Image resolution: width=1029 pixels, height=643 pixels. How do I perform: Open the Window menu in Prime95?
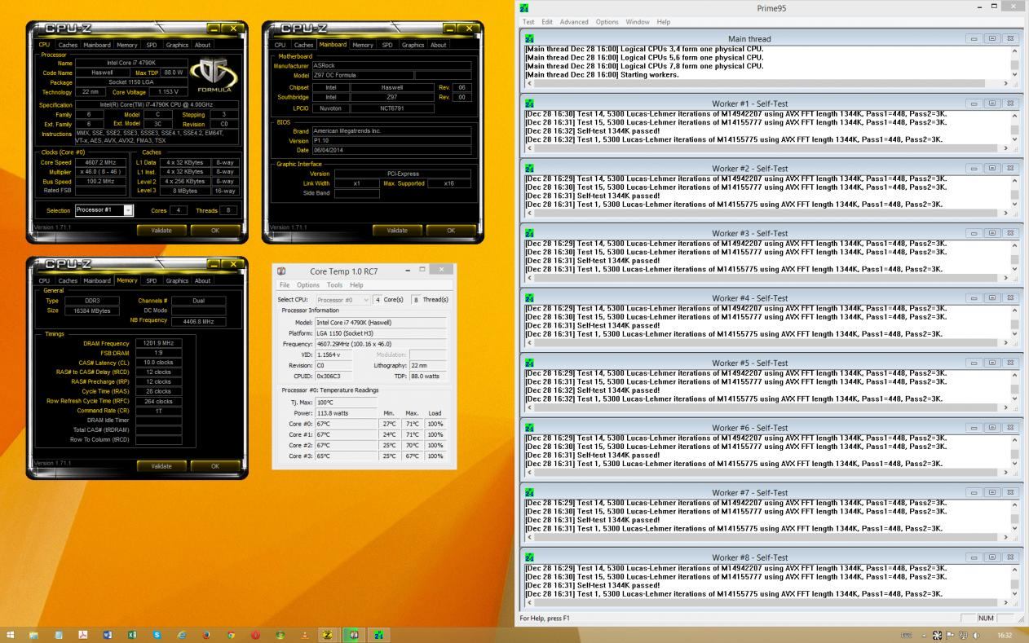click(638, 22)
